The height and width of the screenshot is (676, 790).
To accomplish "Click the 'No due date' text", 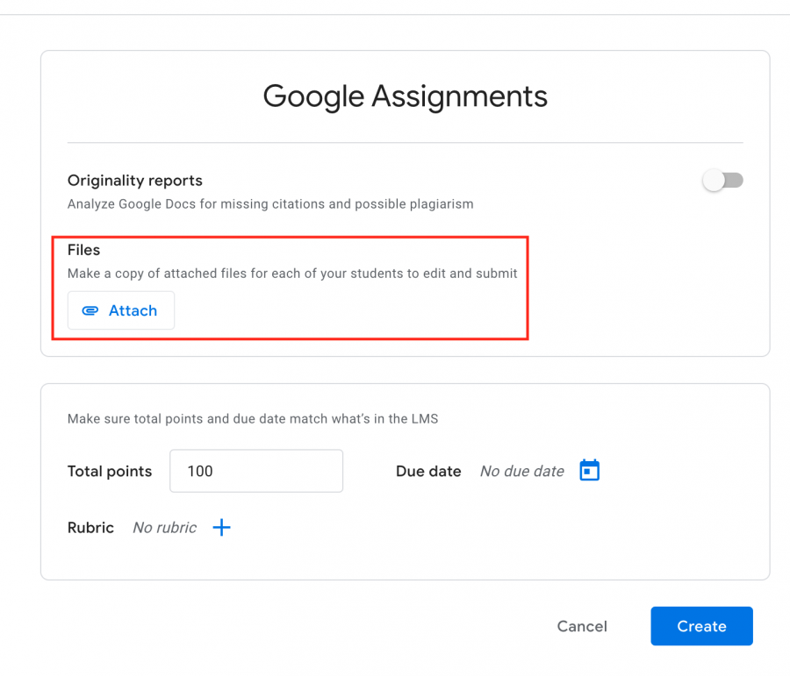I will click(522, 471).
